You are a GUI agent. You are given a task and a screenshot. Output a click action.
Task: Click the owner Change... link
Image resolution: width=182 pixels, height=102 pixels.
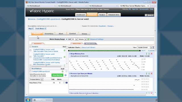[x=110, y=26]
